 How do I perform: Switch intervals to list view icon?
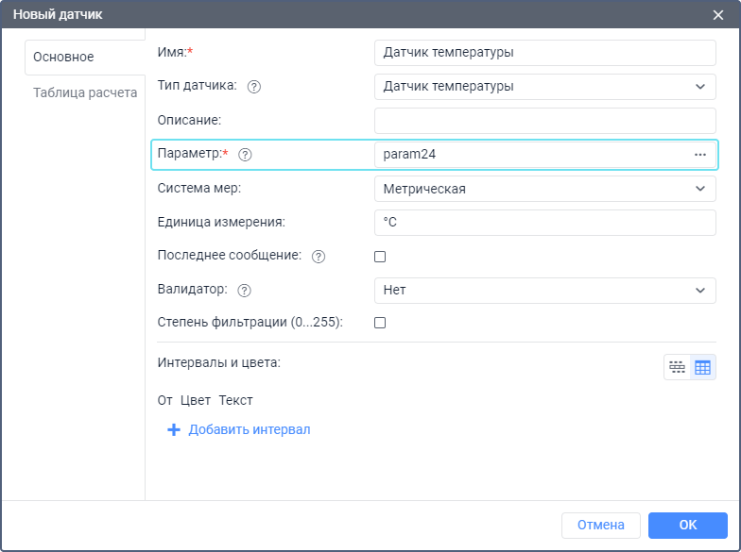[x=677, y=367]
